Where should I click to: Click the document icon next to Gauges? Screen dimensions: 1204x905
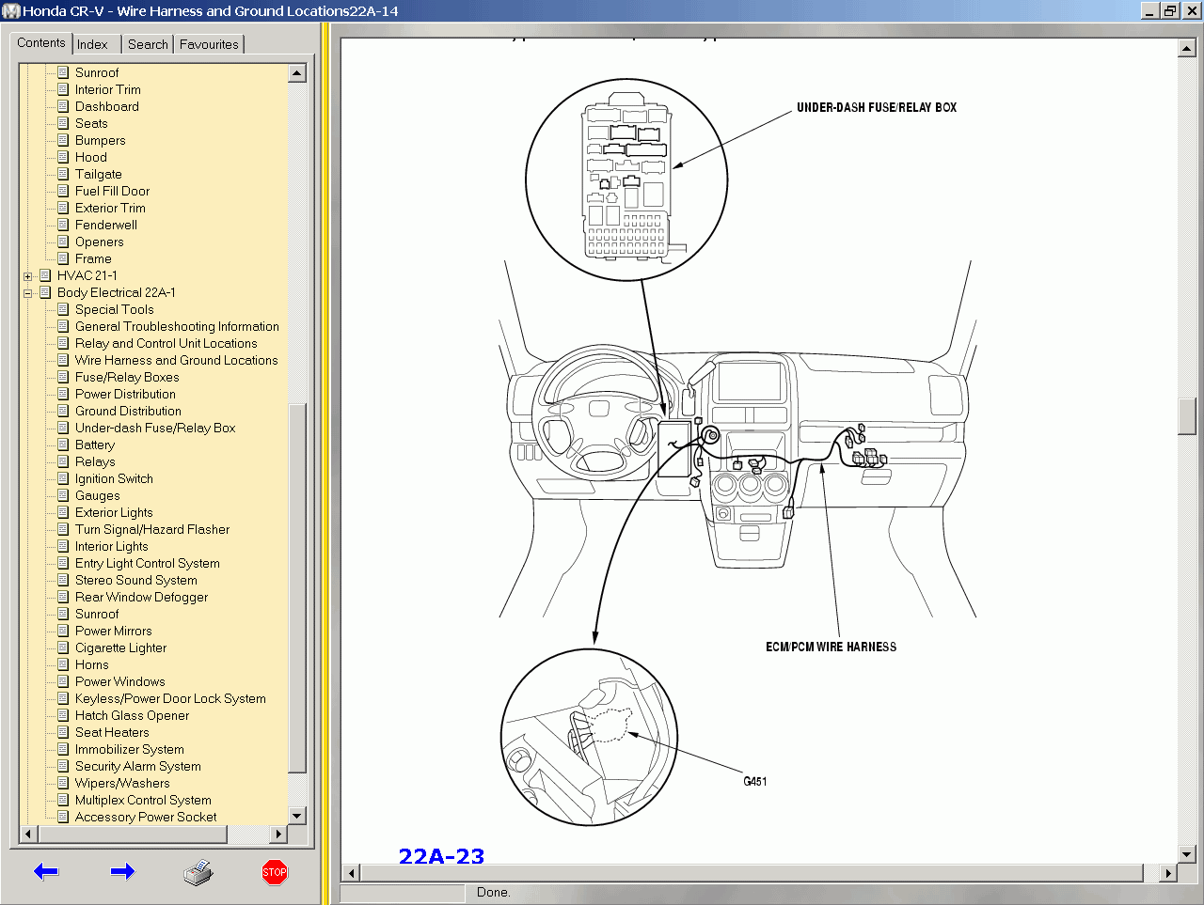click(63, 495)
